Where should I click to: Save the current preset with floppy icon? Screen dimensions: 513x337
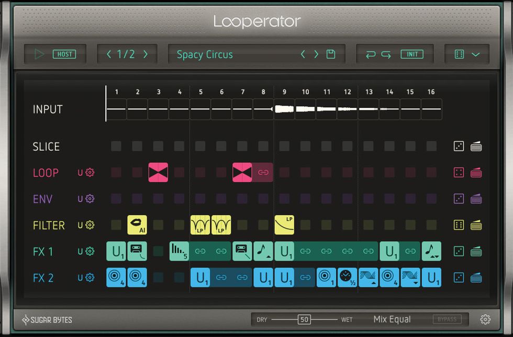[x=331, y=54]
